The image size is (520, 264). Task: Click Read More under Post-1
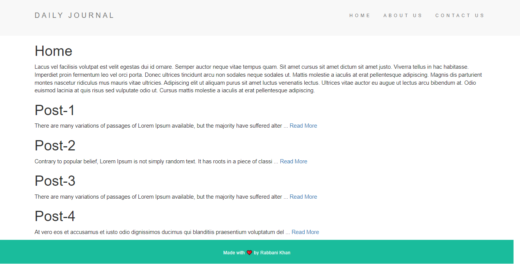tap(303, 125)
